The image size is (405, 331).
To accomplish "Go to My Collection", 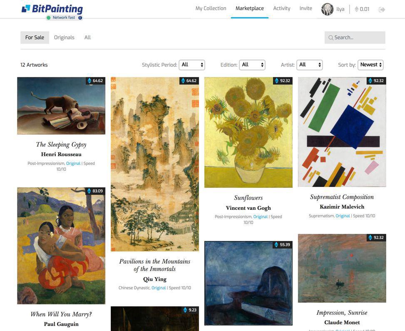I will (211, 8).
